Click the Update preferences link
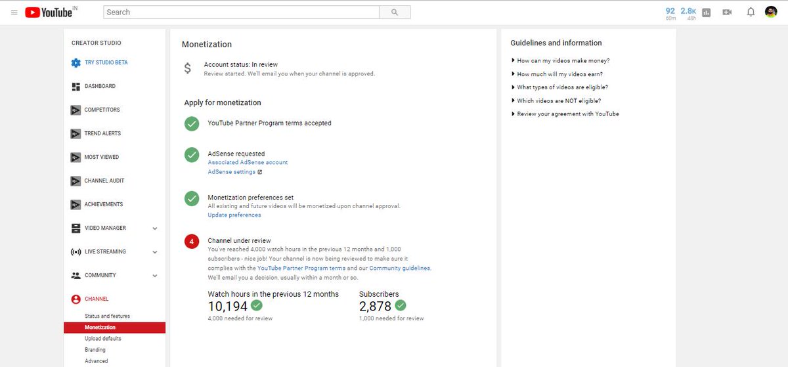Image resolution: width=788 pixels, height=367 pixels. pos(234,215)
